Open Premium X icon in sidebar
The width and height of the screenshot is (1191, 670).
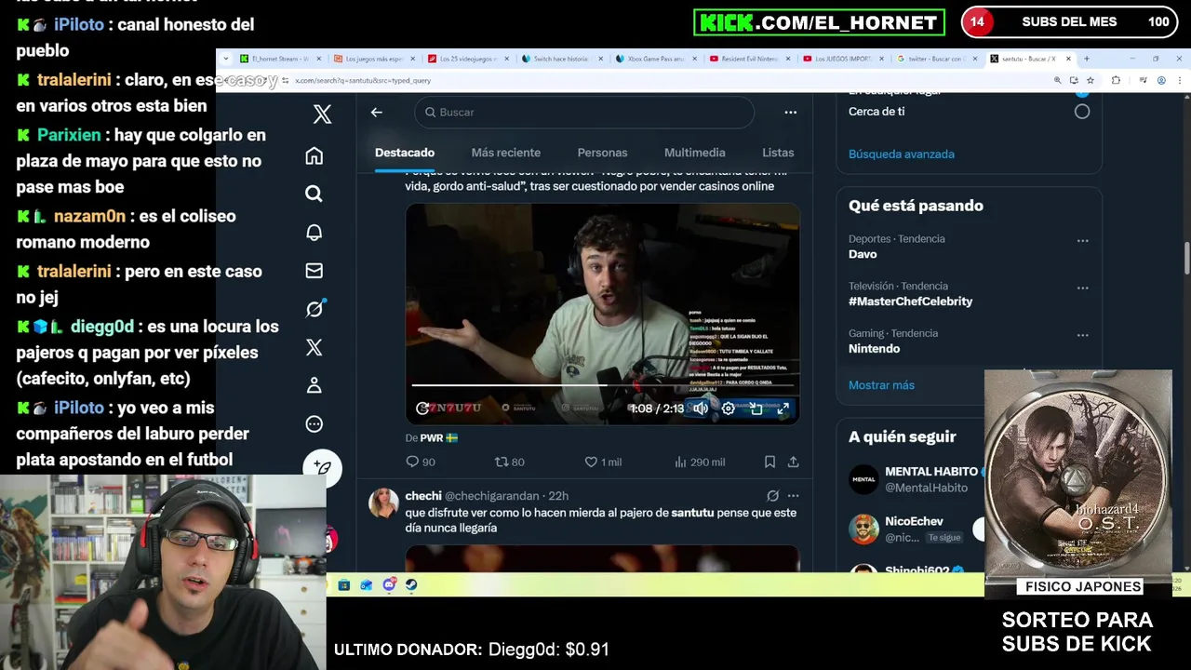[x=314, y=347]
